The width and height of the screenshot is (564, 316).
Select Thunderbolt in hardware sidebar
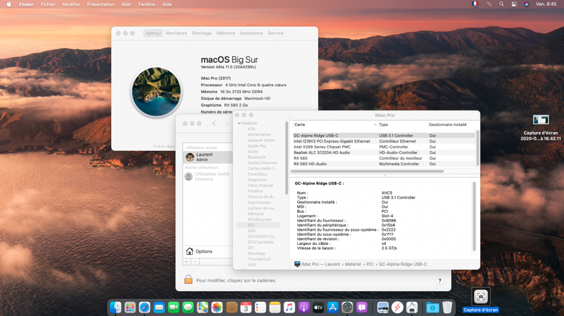click(259, 259)
